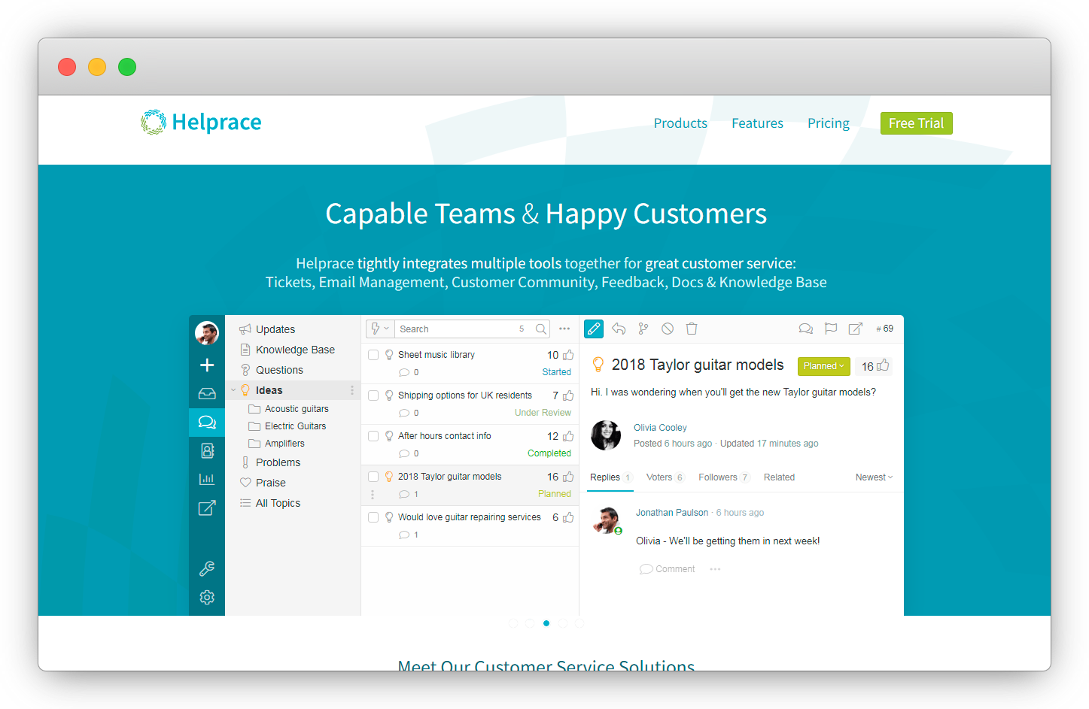Check the Sheet music library checkbox
The image size is (1089, 709).
tap(373, 355)
